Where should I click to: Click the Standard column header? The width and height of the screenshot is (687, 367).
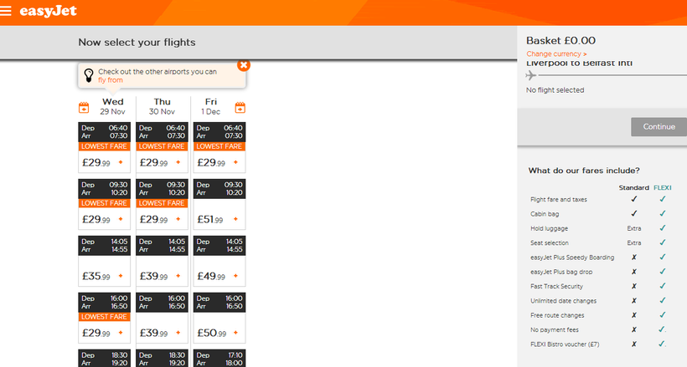click(633, 187)
